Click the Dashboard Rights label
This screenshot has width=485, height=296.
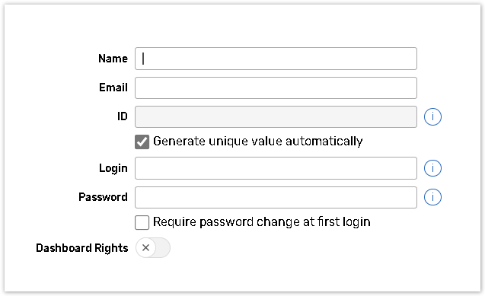click(x=82, y=248)
